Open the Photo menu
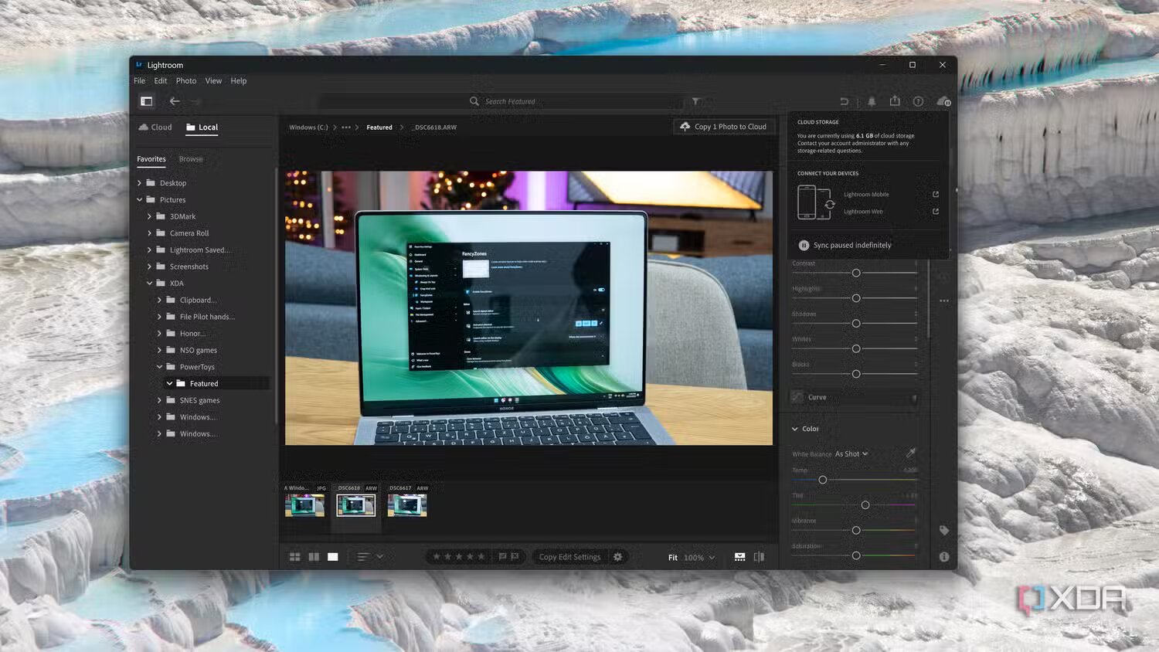Image resolution: width=1159 pixels, height=652 pixels. coord(185,81)
